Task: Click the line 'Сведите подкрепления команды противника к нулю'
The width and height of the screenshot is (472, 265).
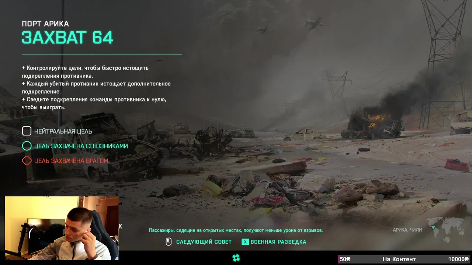Action: click(x=94, y=100)
